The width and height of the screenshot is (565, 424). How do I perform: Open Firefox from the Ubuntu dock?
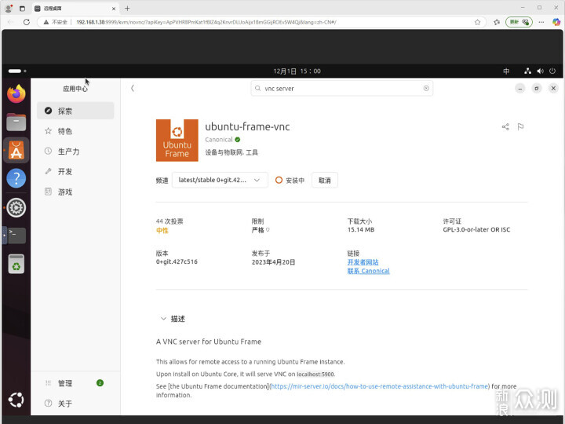coord(16,93)
